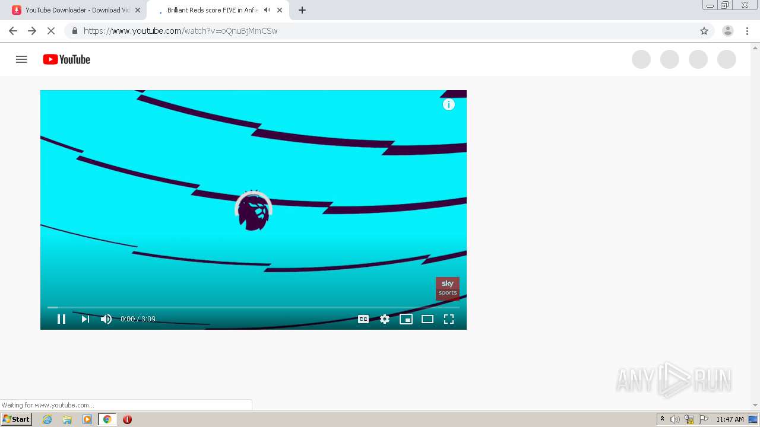This screenshot has width=760, height=427.
Task: Skip to the next video
Action: pos(85,319)
